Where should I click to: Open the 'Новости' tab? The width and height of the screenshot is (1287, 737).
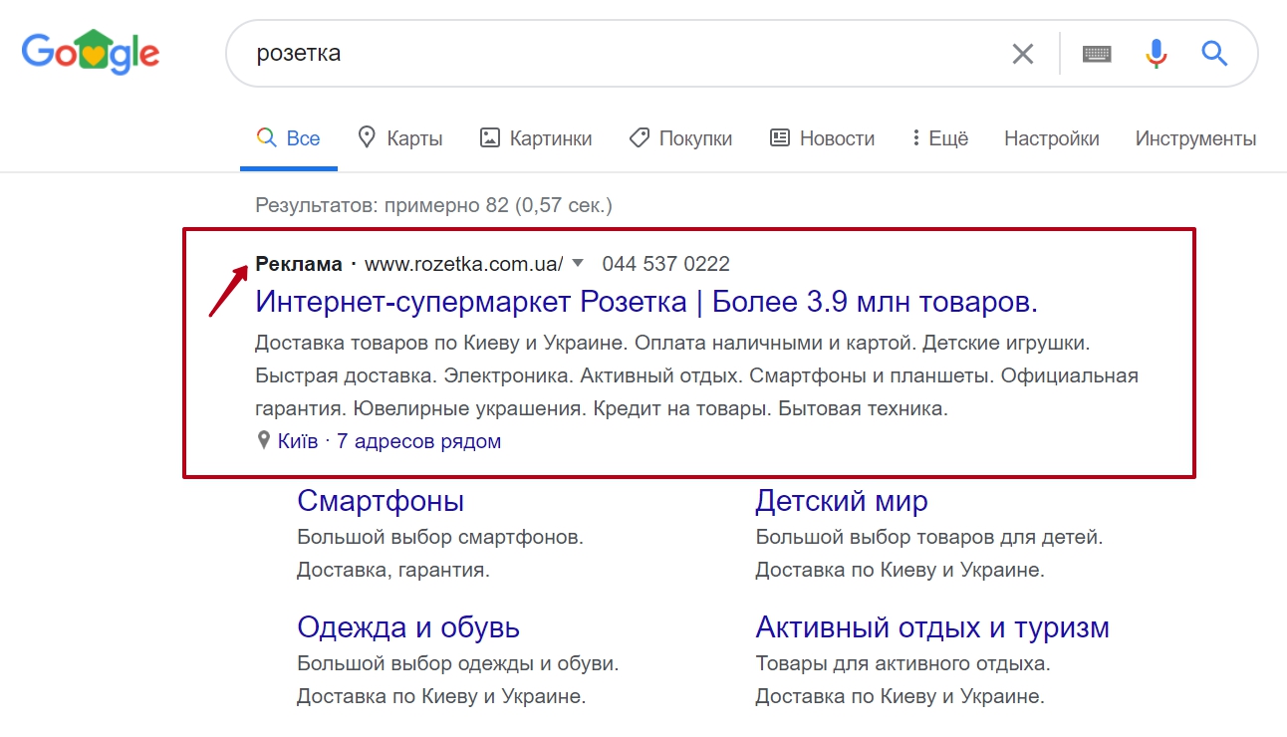tap(823, 138)
